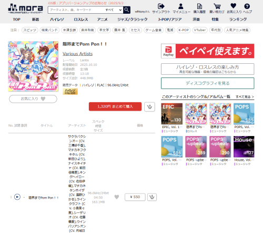Open ロスレス 限界までPom Pon thumbnail
This screenshot has height=233, width=263.
point(196,114)
